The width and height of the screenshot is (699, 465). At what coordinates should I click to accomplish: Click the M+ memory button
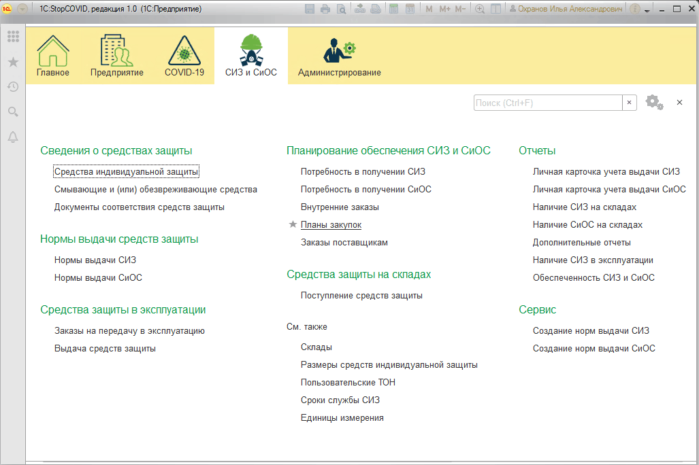click(444, 9)
